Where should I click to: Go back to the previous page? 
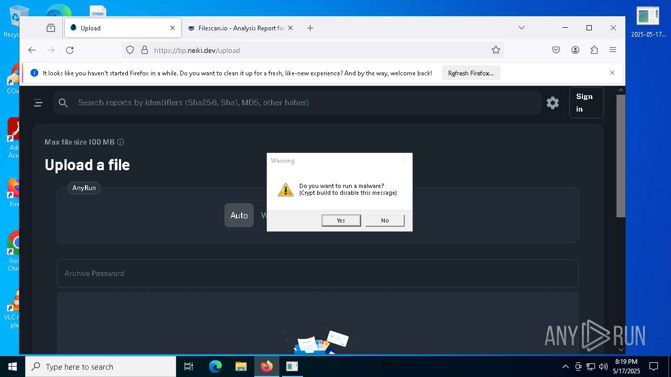(x=32, y=50)
